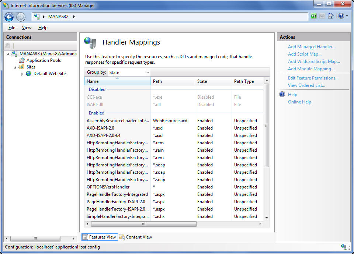This screenshot has width=354, height=254.
Task: Click the status bar icon at bottom right
Action: [344, 247]
